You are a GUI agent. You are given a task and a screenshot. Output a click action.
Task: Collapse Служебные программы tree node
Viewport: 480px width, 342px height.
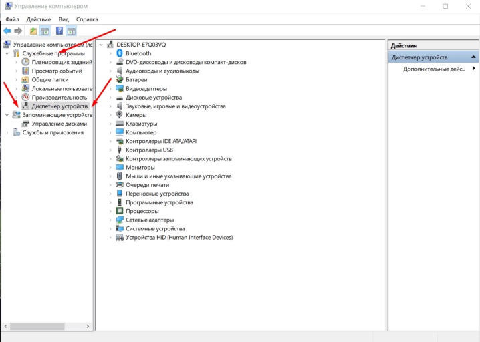pyautogui.click(x=7, y=53)
